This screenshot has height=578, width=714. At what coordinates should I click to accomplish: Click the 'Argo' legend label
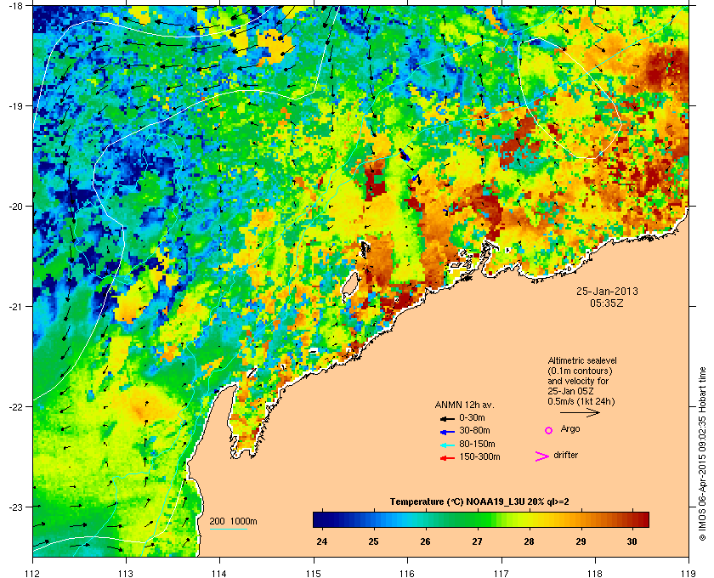(570, 429)
